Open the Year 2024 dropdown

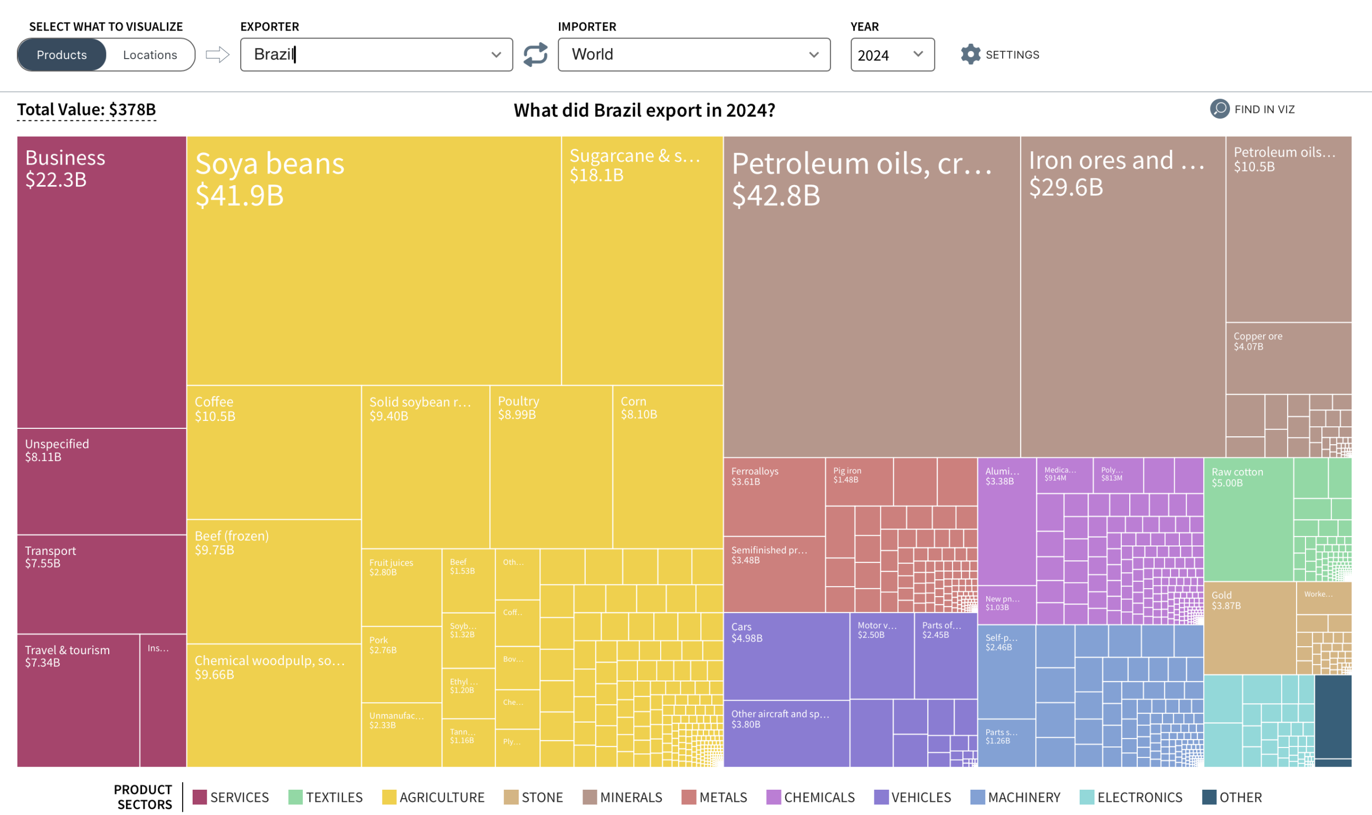click(x=892, y=54)
